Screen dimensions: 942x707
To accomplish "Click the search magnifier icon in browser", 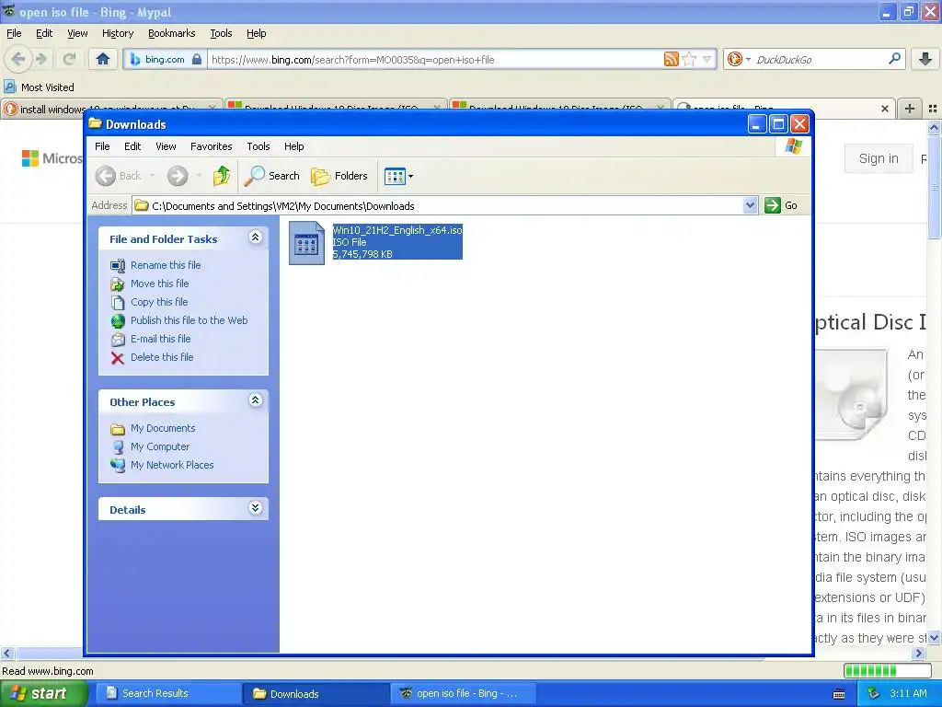I will pyautogui.click(x=894, y=59).
